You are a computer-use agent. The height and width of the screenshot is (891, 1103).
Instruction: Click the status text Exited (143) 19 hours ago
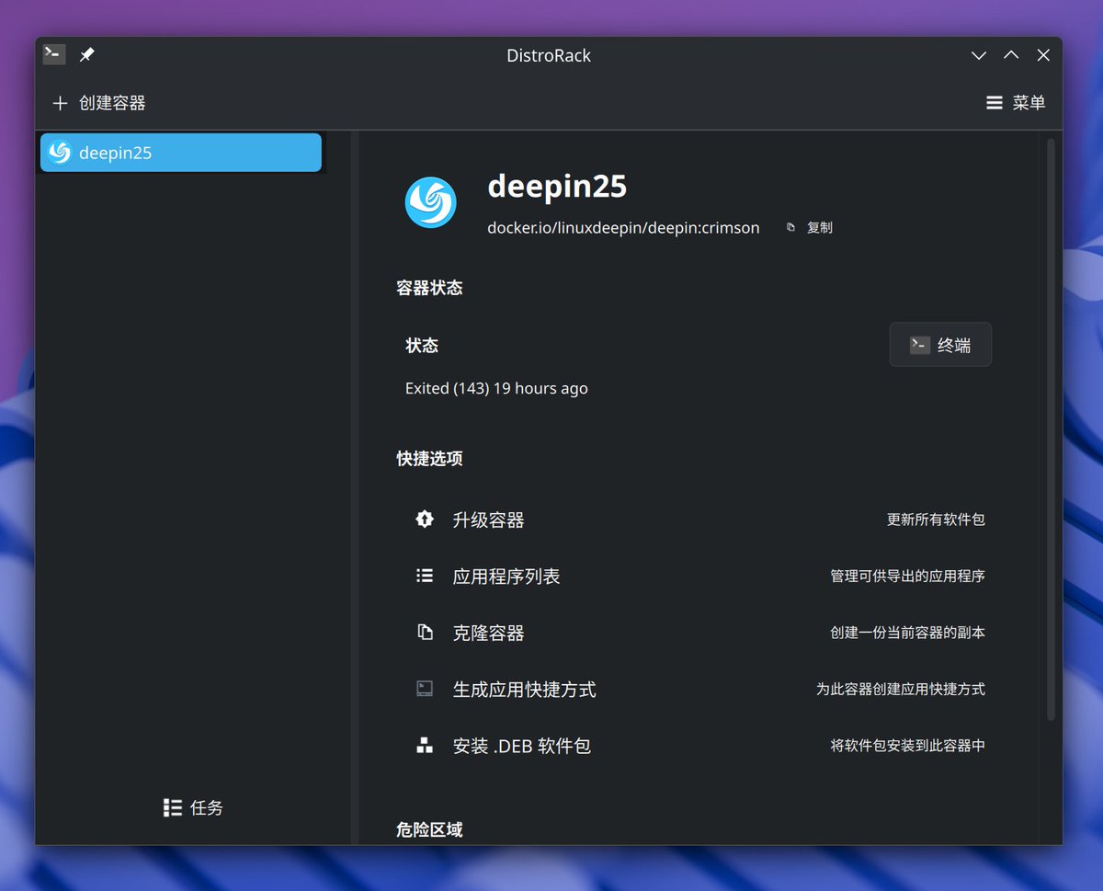click(496, 388)
